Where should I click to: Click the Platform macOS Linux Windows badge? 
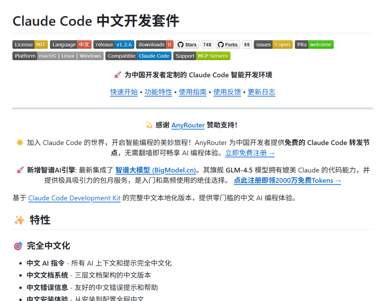(58, 56)
